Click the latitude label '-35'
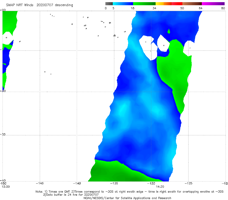The width and height of the screenshot is (228, 200). click(x=3, y=134)
